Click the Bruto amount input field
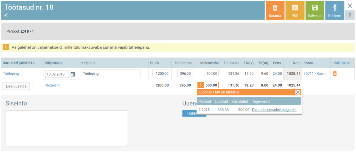 [161, 73]
